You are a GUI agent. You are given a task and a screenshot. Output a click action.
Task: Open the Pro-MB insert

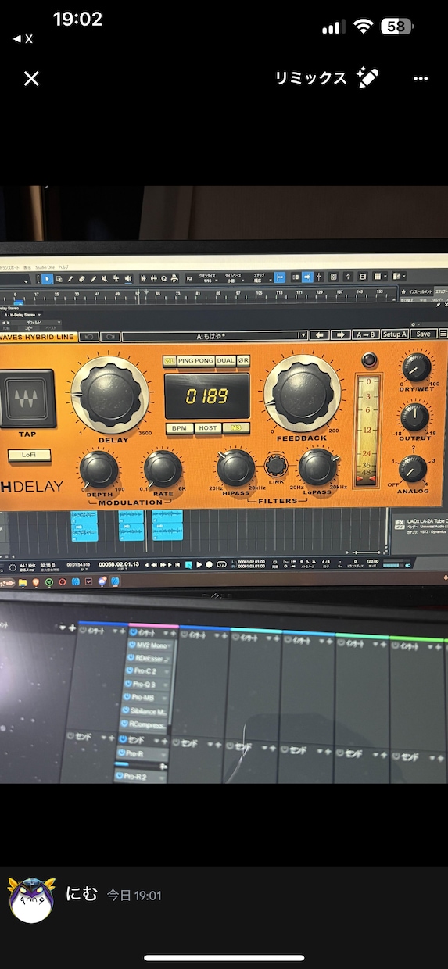[x=146, y=697]
